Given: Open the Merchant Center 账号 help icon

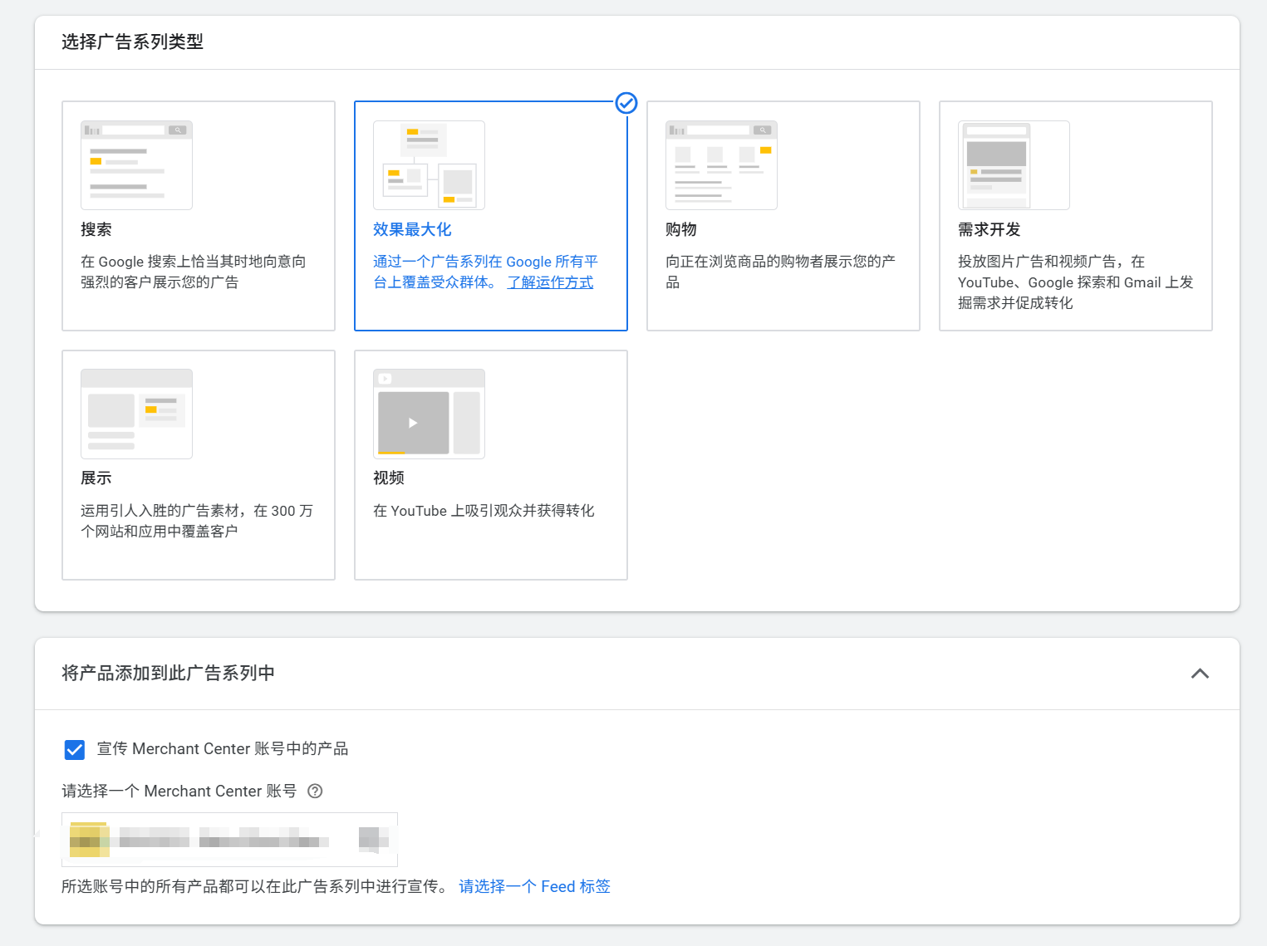Looking at the screenshot, I should pyautogui.click(x=315, y=791).
